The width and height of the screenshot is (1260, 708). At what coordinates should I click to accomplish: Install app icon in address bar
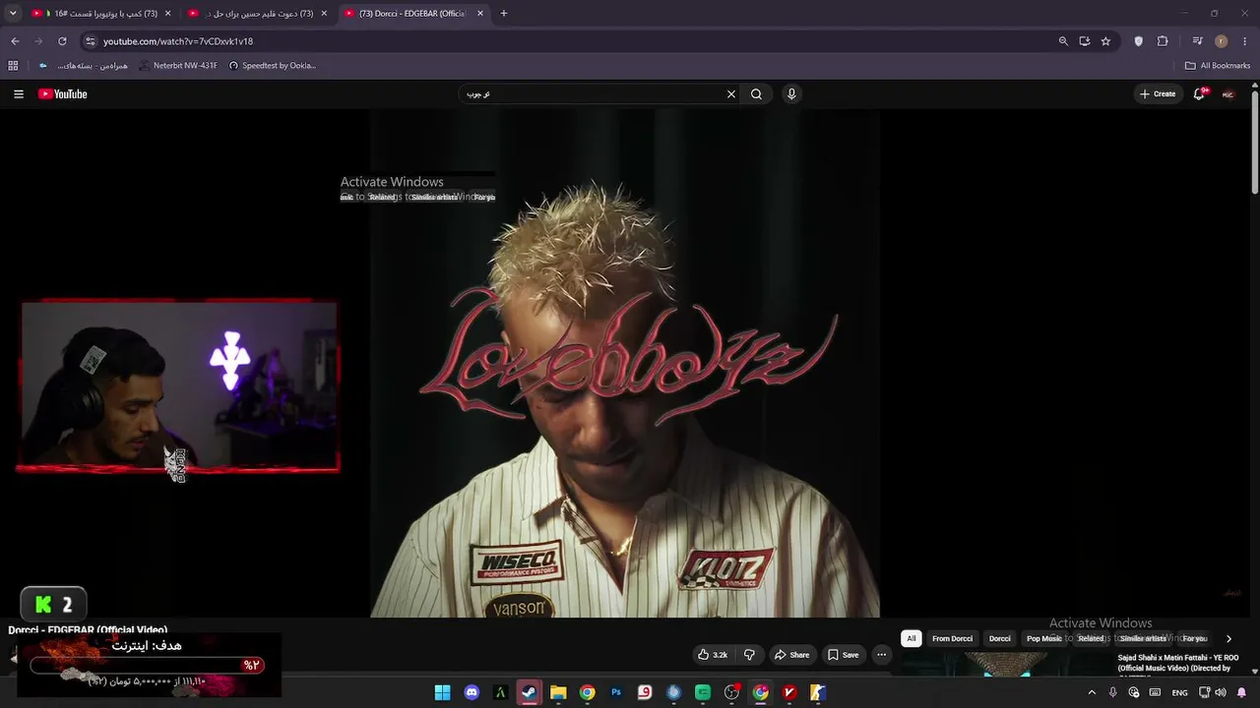(1085, 41)
